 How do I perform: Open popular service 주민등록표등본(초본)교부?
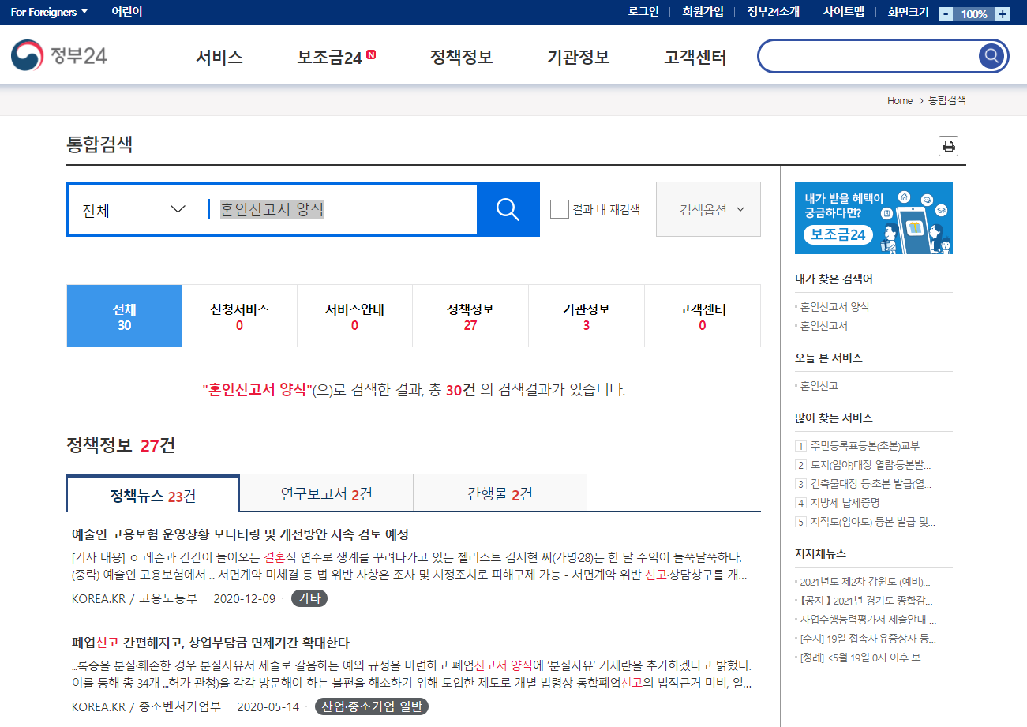864,446
